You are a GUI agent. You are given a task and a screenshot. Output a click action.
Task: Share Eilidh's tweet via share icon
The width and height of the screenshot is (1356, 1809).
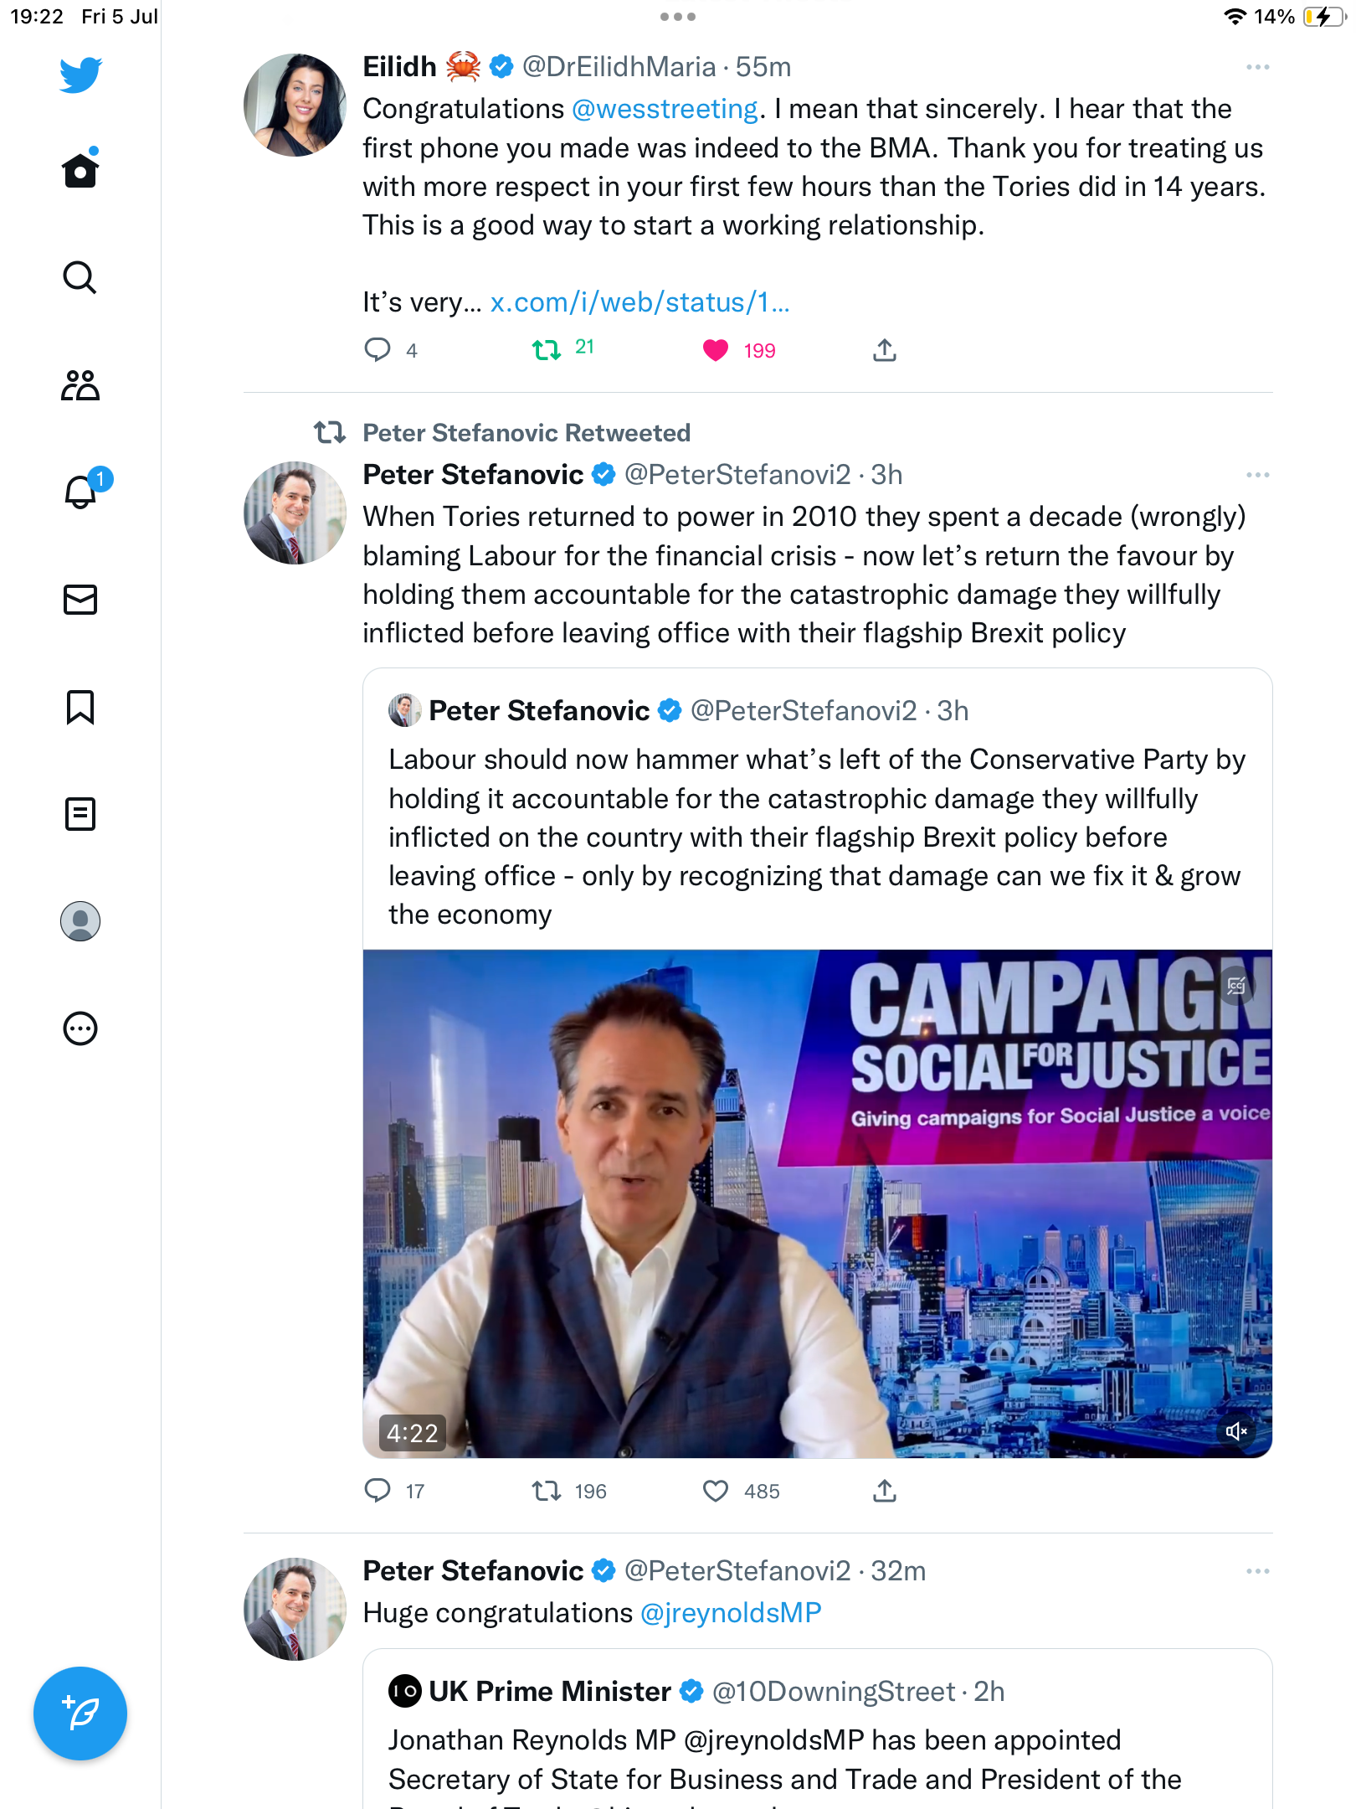[885, 350]
